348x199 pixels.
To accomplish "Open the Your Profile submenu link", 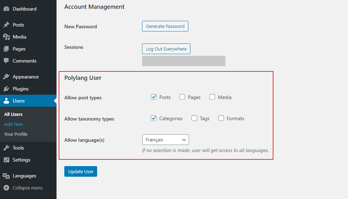I will click(16, 134).
